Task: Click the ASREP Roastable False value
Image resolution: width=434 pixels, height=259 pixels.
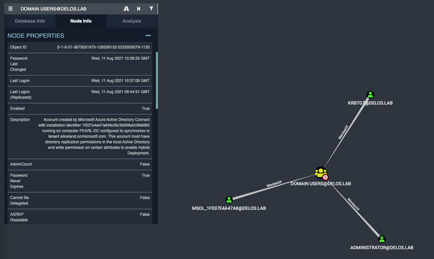Action: tap(144, 214)
